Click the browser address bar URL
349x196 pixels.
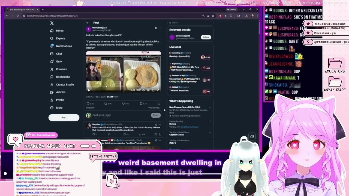point(52,16)
